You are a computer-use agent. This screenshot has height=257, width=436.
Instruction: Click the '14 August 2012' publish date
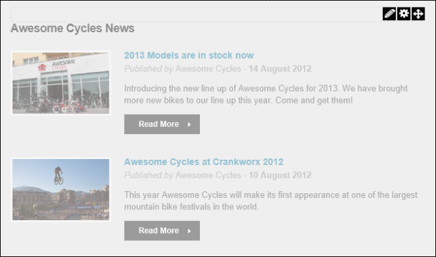pyautogui.click(x=280, y=68)
